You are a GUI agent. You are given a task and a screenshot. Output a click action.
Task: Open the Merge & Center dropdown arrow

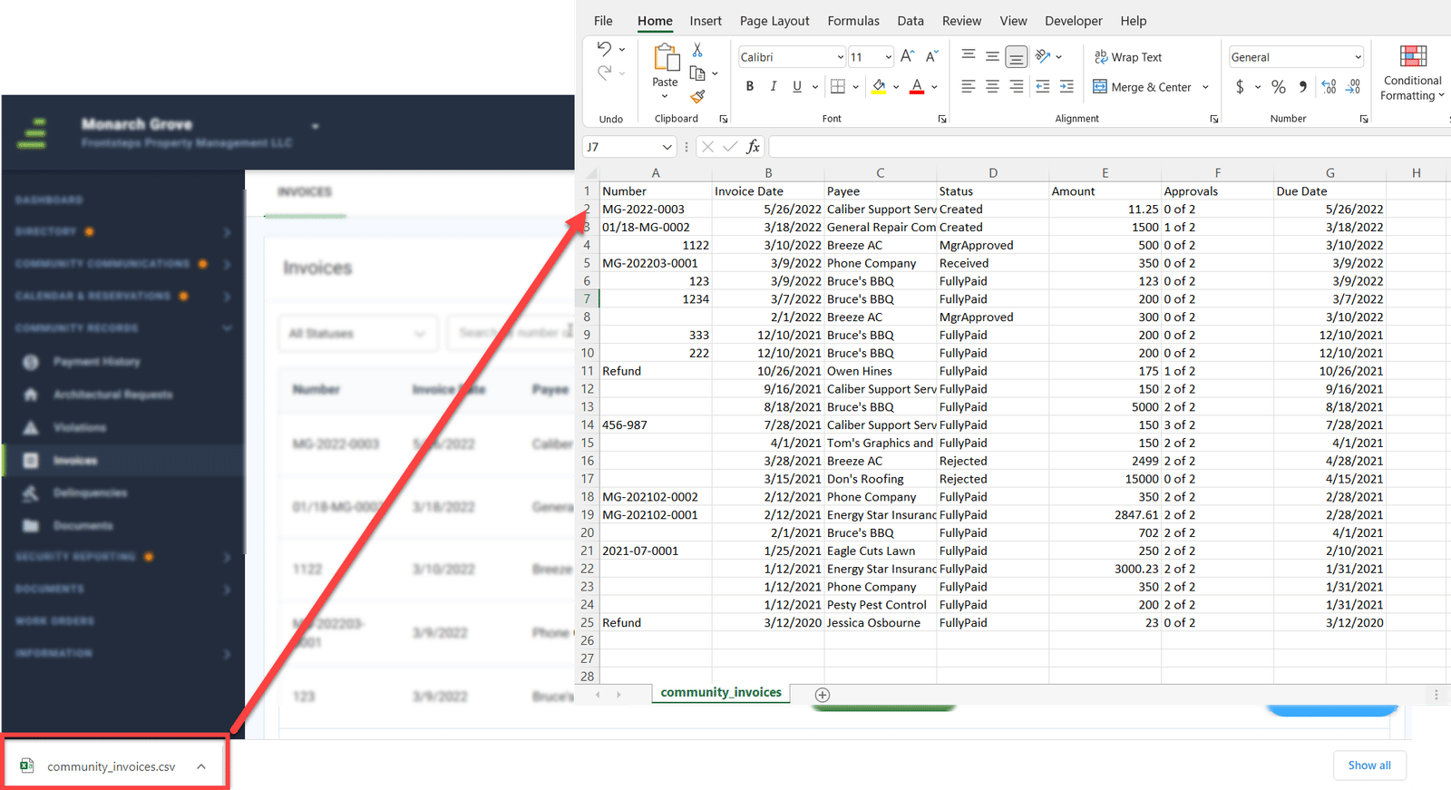pos(1205,87)
